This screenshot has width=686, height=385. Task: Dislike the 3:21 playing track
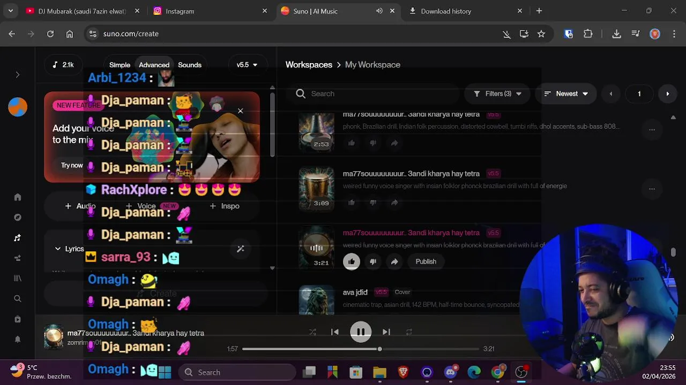click(373, 261)
